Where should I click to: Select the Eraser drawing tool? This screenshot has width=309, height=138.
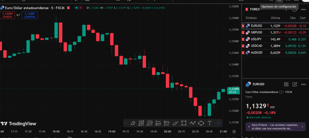tap(133, 123)
